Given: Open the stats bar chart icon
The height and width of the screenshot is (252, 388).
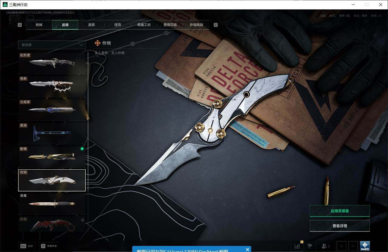Looking at the screenshot, I should 297,246.
